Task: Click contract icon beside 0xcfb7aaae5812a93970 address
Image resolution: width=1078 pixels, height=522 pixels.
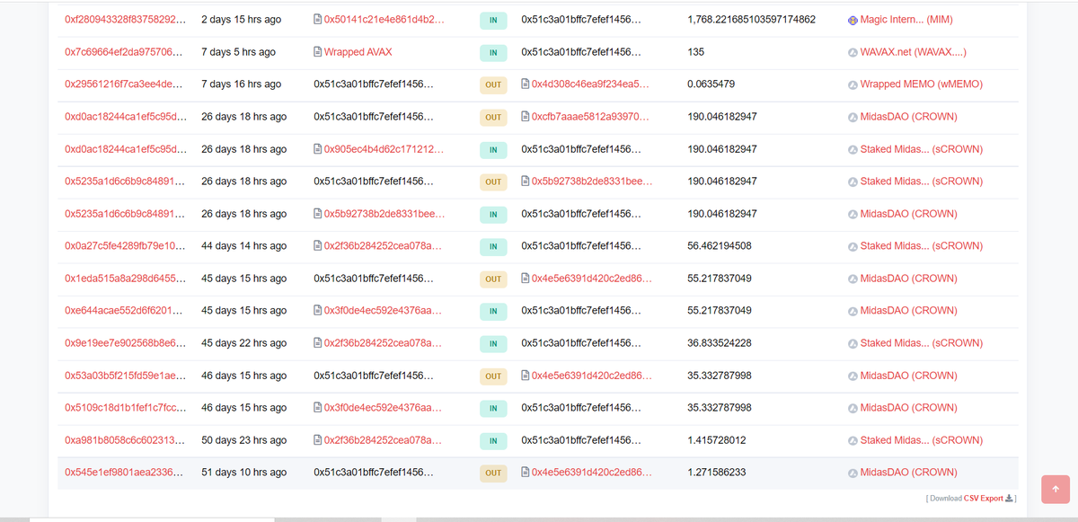Action: (526, 117)
